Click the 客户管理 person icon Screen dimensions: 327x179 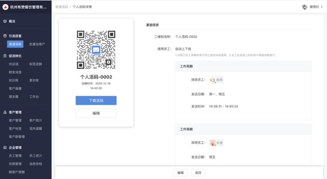(x=5, y=112)
